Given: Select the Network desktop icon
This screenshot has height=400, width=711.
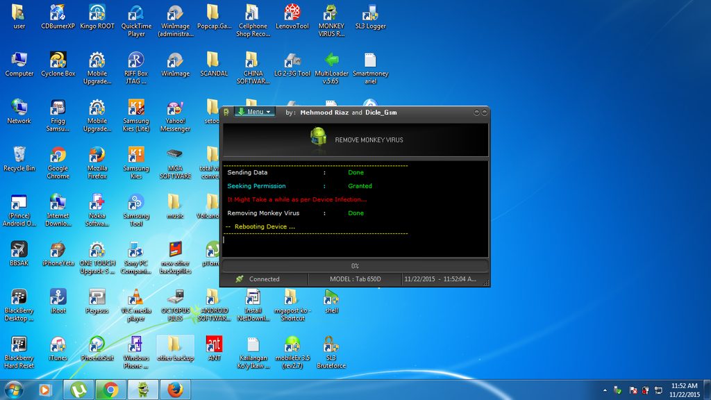Looking at the screenshot, I should coord(19,112).
